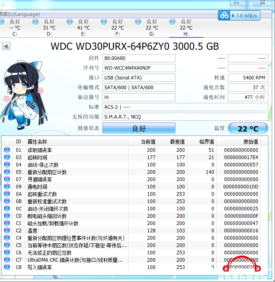
Task: Click status icon for attribute C7 UltraDMA CRC
Action: point(7,260)
